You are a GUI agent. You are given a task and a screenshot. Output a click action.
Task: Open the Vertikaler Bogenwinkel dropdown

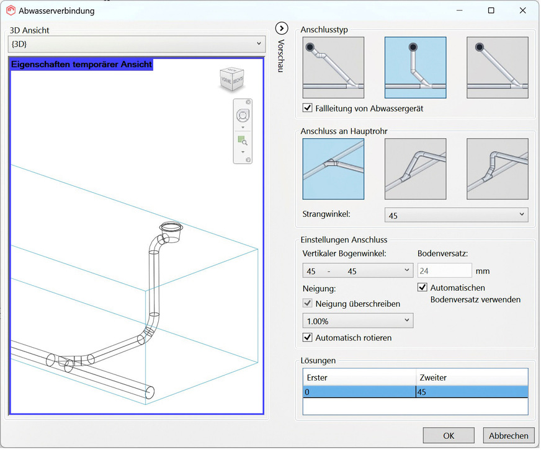click(357, 271)
